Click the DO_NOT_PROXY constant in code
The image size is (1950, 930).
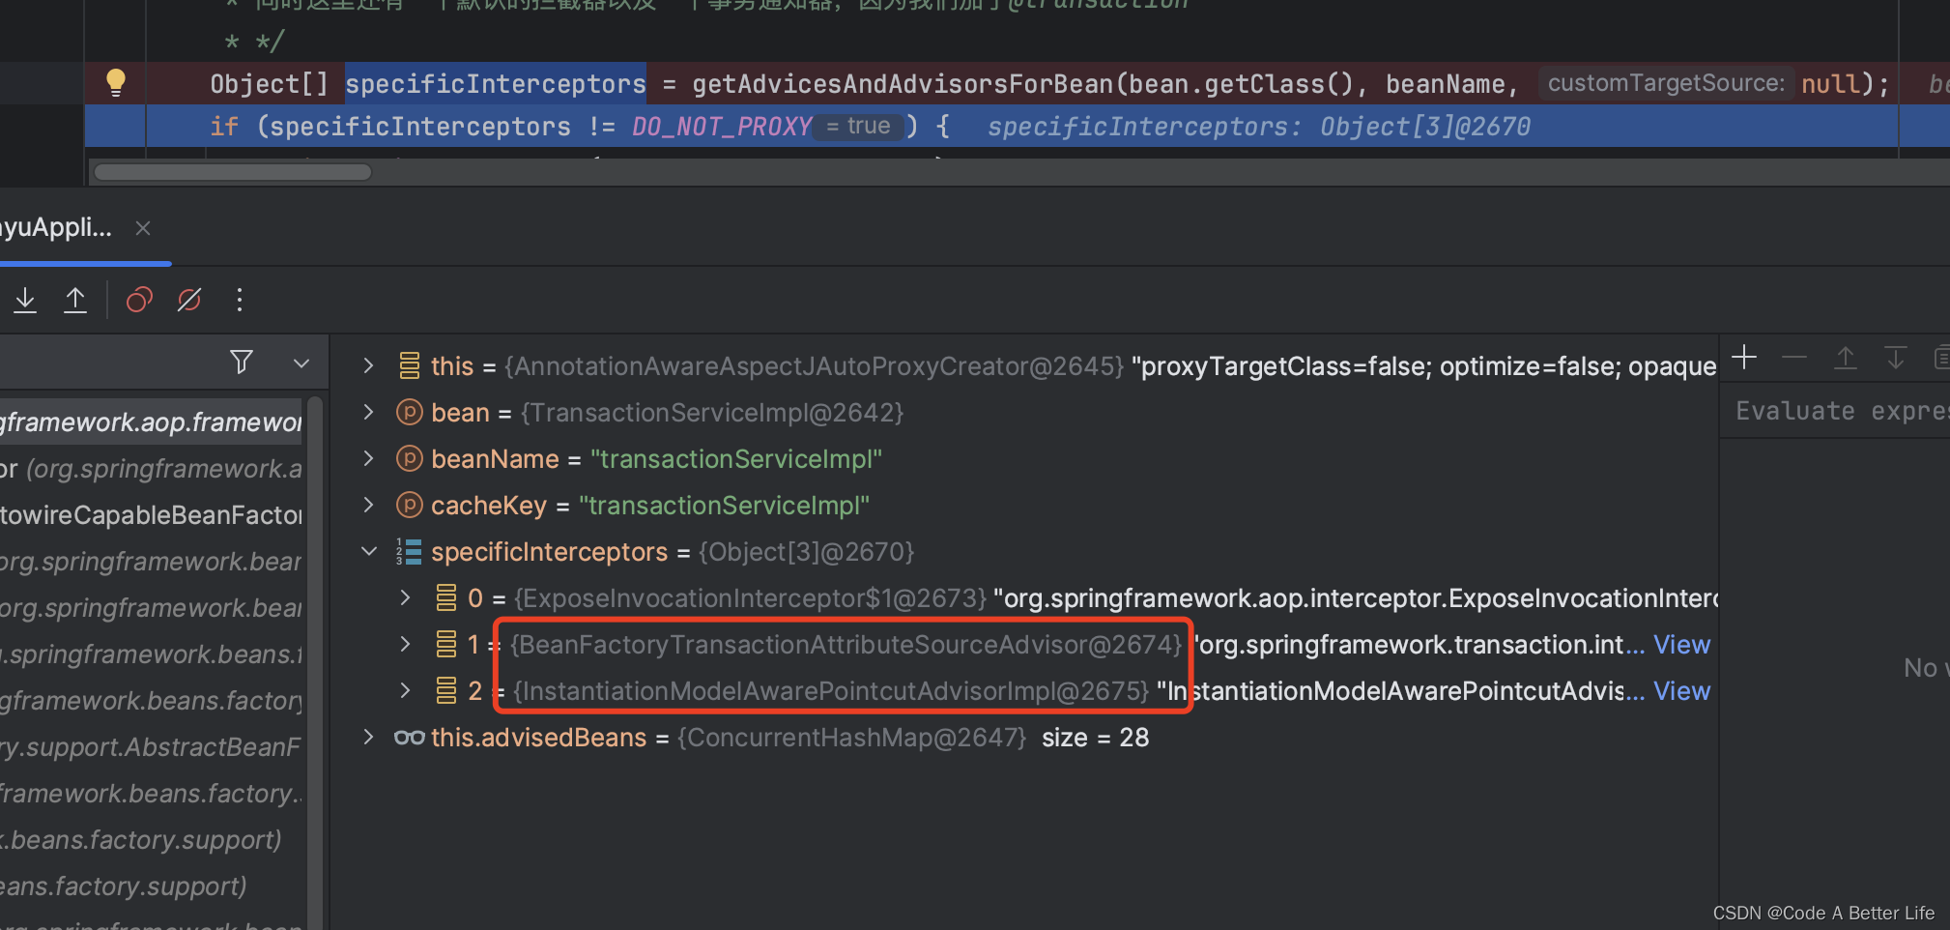pos(721,127)
